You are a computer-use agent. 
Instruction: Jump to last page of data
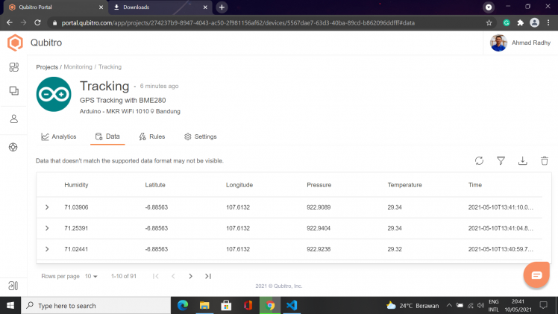click(208, 276)
